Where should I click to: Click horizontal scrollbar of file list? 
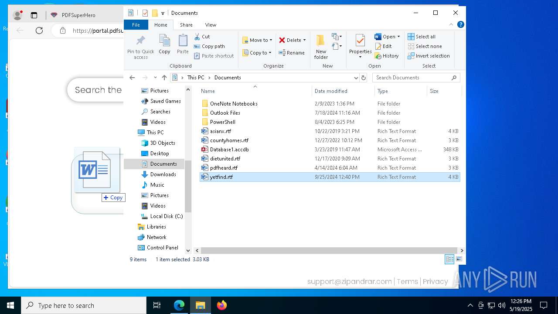click(x=330, y=251)
